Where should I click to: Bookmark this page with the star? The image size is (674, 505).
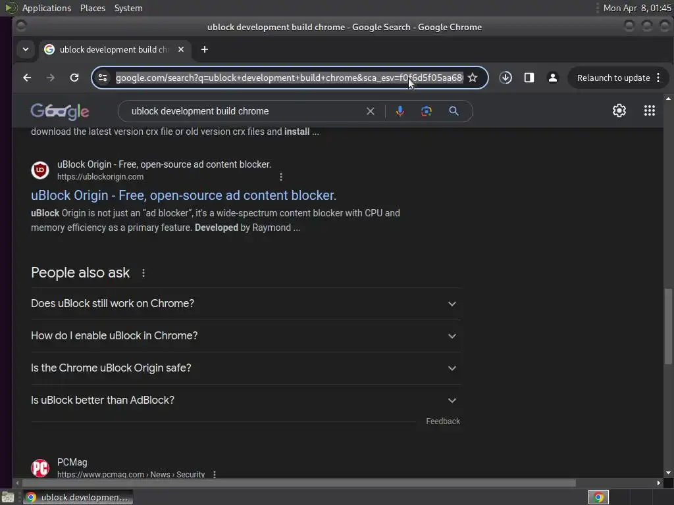click(x=473, y=78)
